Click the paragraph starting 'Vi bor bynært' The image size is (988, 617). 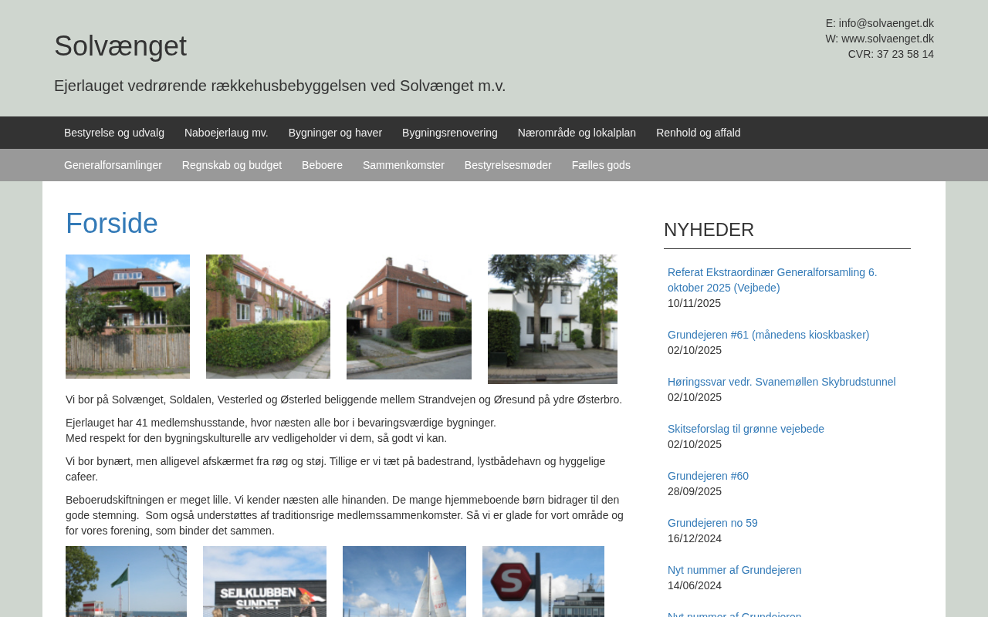coord(335,469)
